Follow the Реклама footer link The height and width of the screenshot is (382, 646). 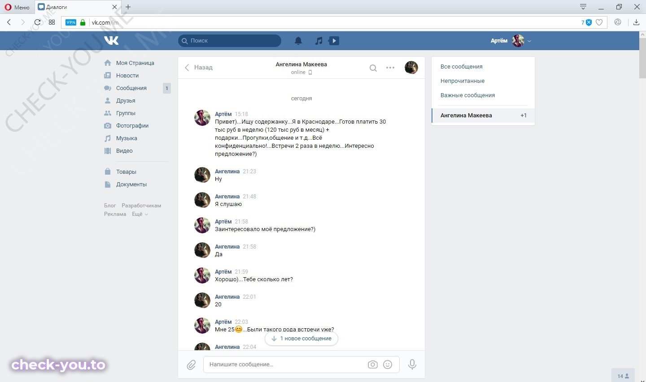tap(115, 214)
